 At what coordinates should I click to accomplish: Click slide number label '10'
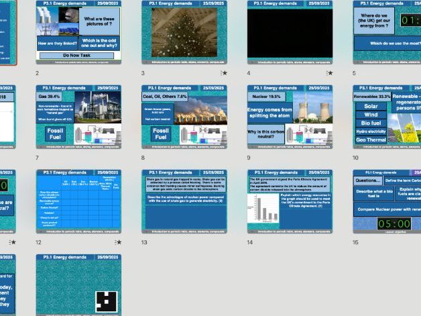[355, 158]
